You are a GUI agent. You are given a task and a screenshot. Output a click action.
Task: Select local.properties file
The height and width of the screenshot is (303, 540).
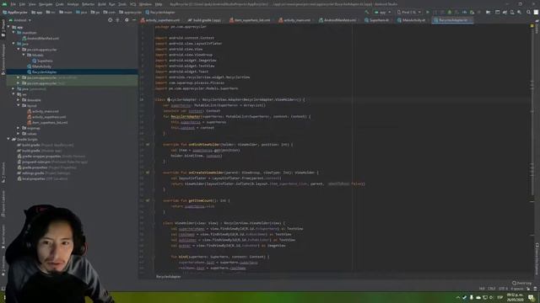point(42,178)
